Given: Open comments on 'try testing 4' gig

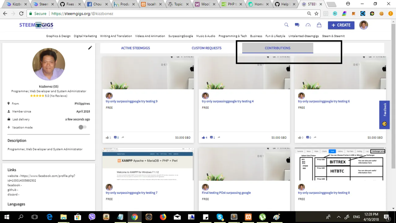Looking at the screenshot, I should (x=212, y=138).
